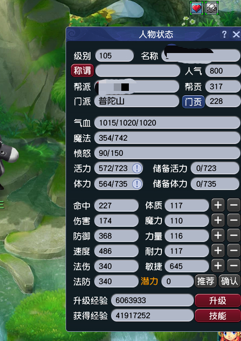Image resolution: width=241 pixels, height=341 pixels.
Task: Click the red 称谓 title button
Action: [x=82, y=70]
